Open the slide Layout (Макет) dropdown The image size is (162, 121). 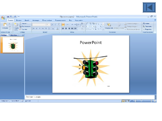(23, 23)
